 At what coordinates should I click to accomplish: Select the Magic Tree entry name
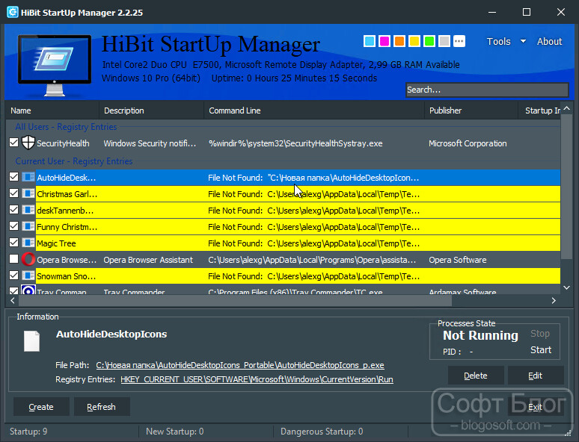(56, 243)
